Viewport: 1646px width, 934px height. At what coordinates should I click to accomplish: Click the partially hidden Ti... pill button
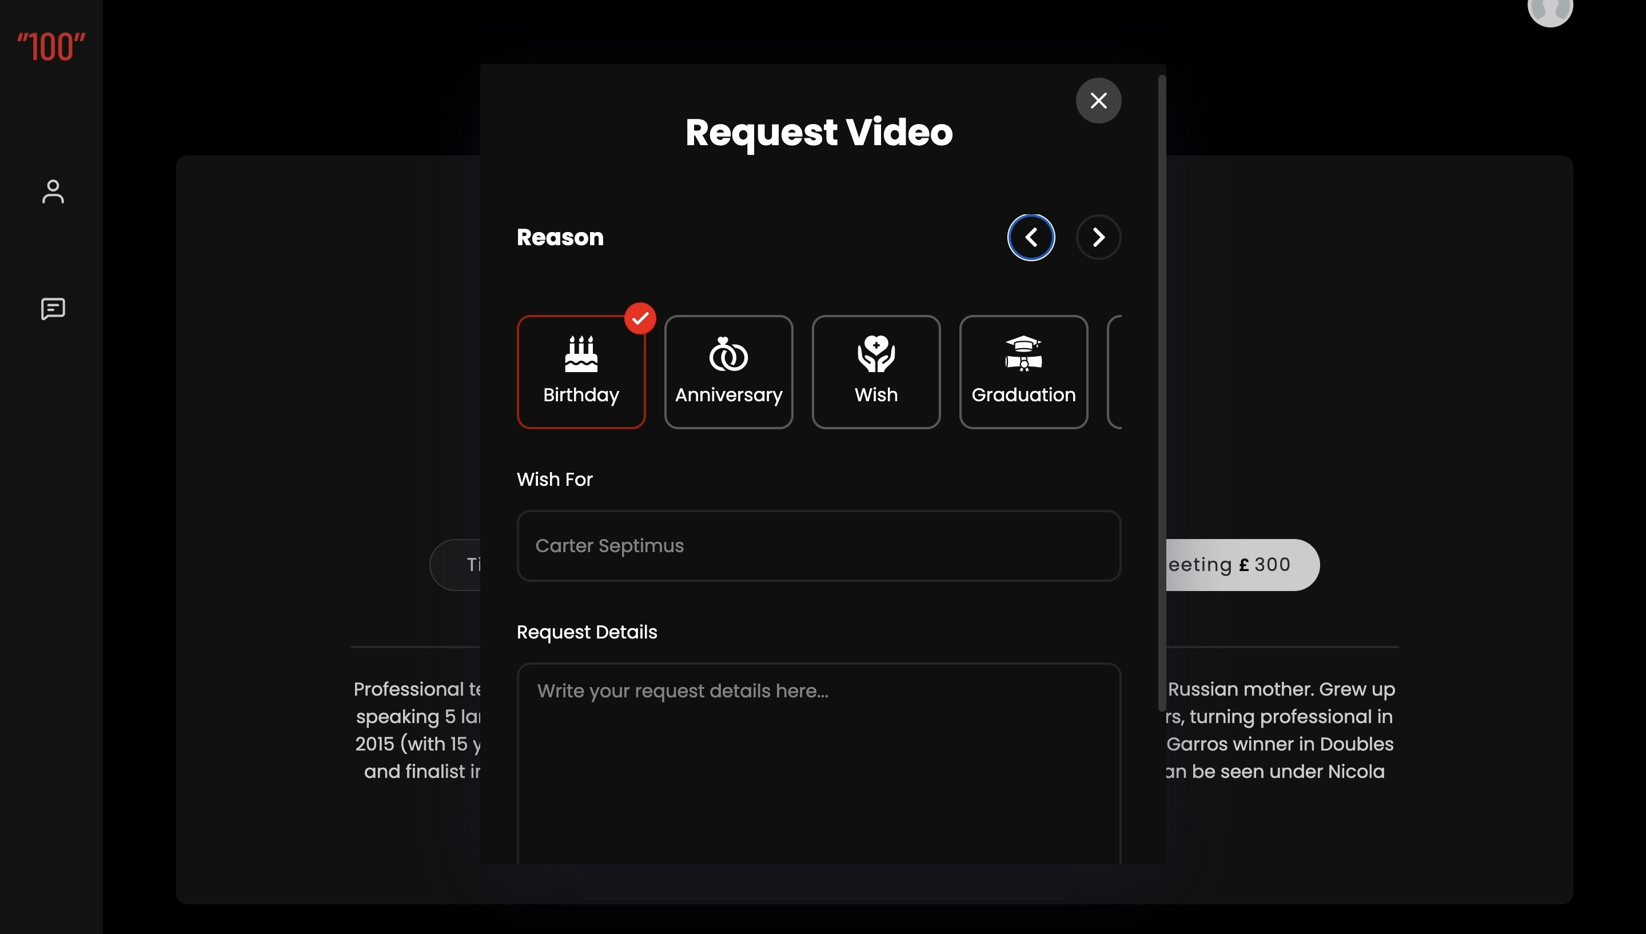[x=457, y=565]
